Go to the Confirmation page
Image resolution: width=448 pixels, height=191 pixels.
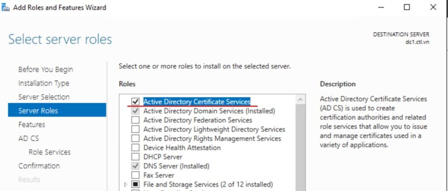click(x=39, y=166)
